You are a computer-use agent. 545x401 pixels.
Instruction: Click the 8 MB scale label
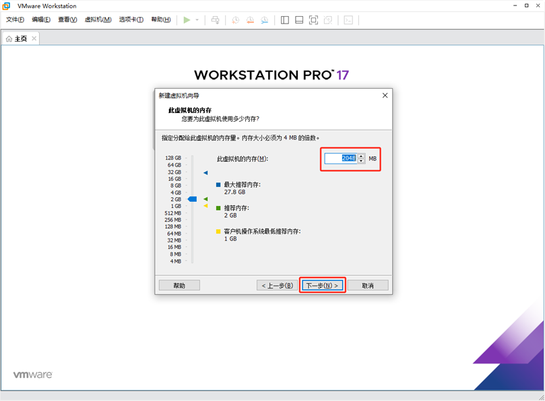175,254
